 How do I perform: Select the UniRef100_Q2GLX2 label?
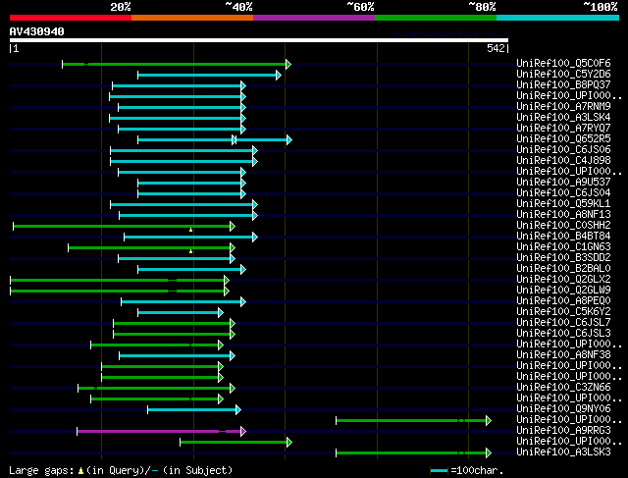tap(563, 280)
